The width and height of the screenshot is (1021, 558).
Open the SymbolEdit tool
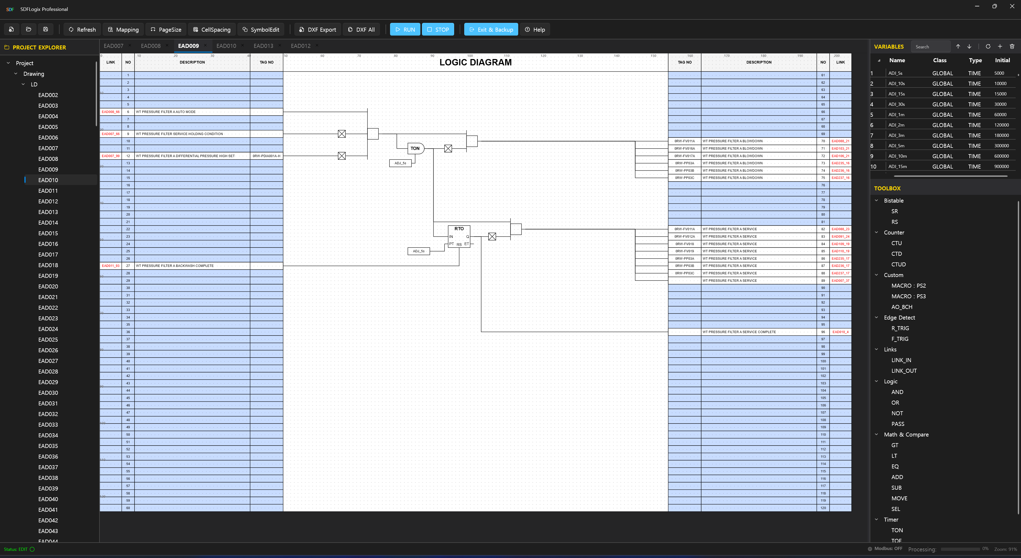coord(261,29)
